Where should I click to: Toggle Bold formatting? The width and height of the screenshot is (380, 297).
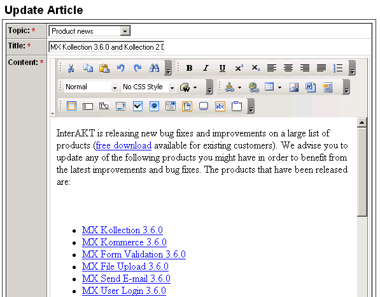point(189,68)
